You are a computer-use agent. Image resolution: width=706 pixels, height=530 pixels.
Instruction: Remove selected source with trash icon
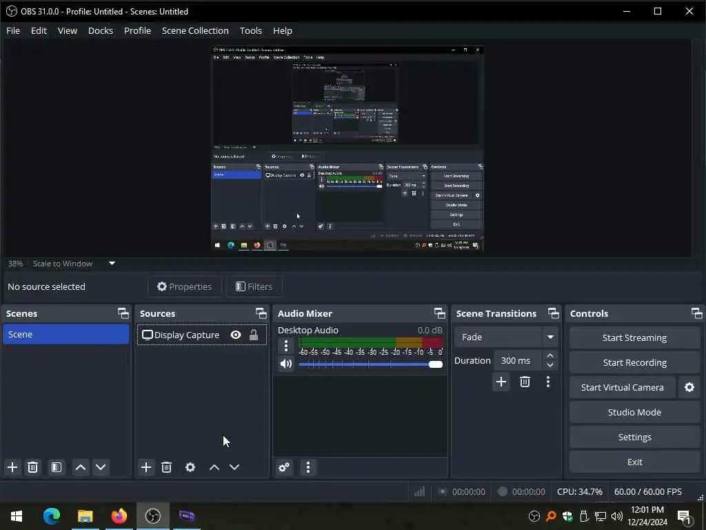coord(167,467)
